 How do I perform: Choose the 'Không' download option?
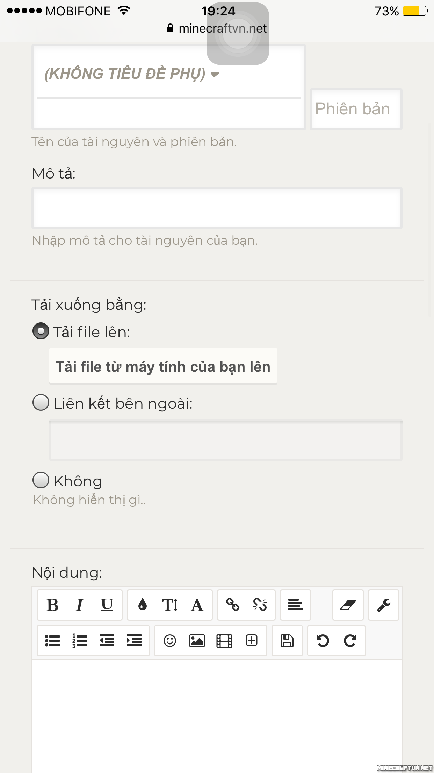coord(41,480)
